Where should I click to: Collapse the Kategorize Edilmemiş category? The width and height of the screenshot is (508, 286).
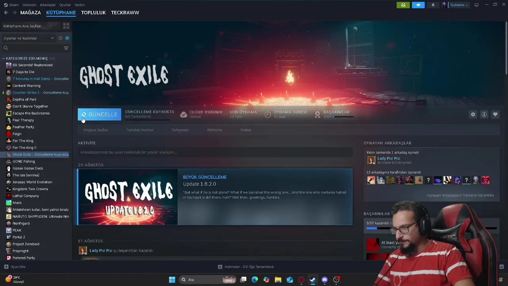tap(4, 58)
